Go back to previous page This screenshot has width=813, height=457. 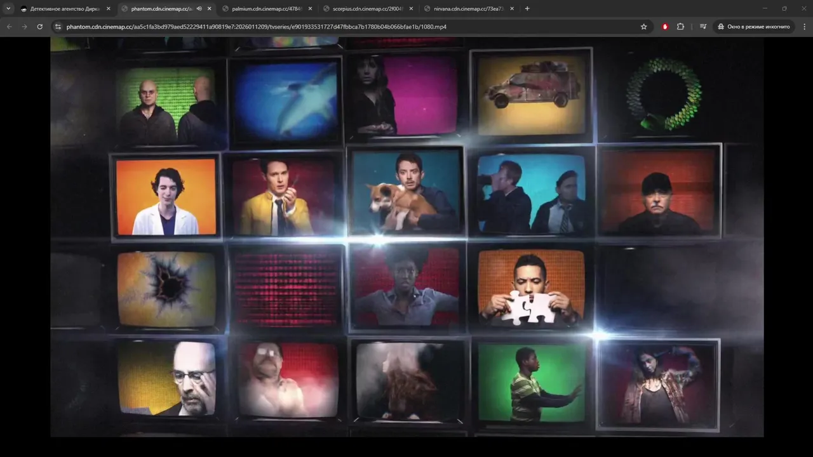(9, 27)
